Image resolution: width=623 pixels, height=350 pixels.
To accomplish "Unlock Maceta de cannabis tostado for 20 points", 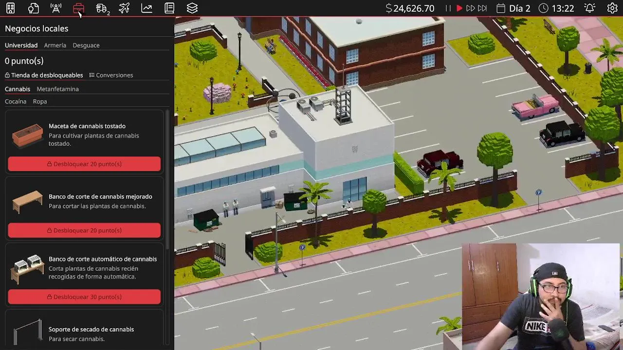I will tap(84, 164).
